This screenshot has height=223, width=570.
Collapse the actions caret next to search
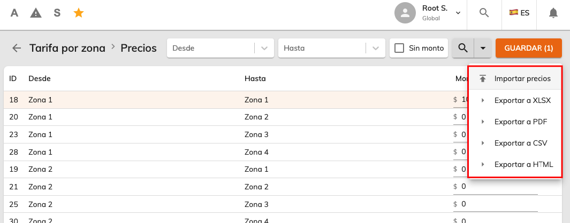483,48
